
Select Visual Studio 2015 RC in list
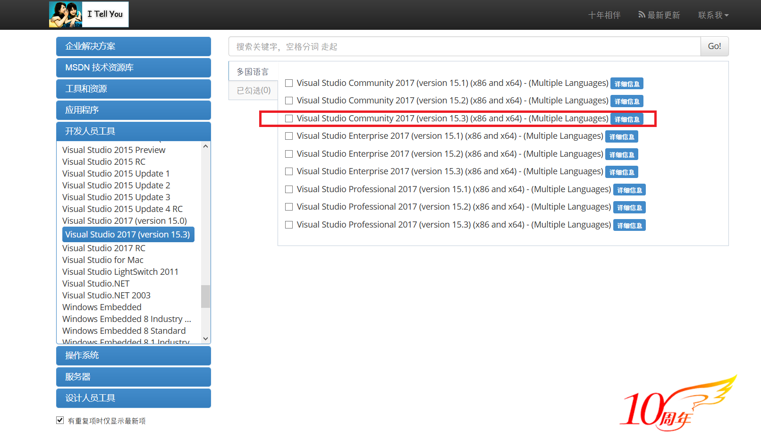click(x=104, y=161)
